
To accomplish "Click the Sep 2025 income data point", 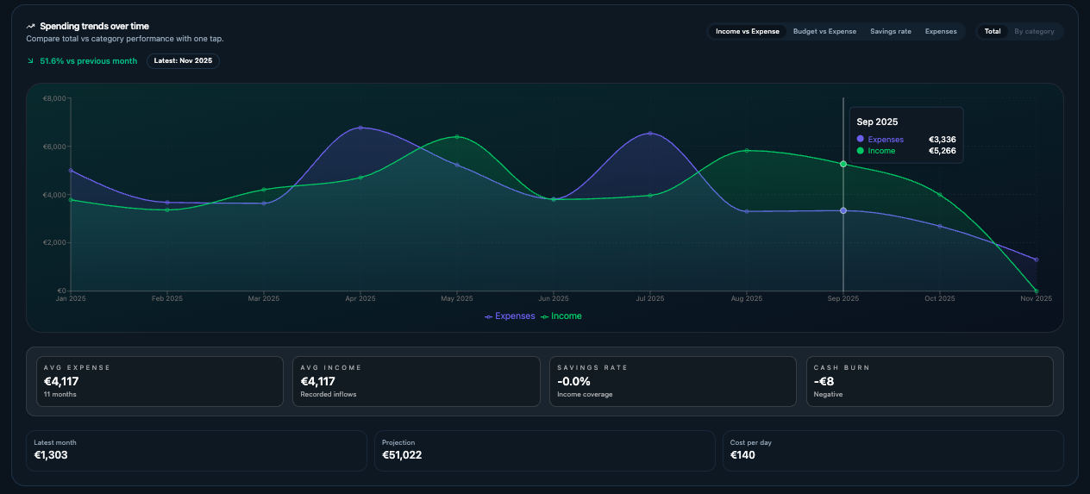I will point(843,164).
